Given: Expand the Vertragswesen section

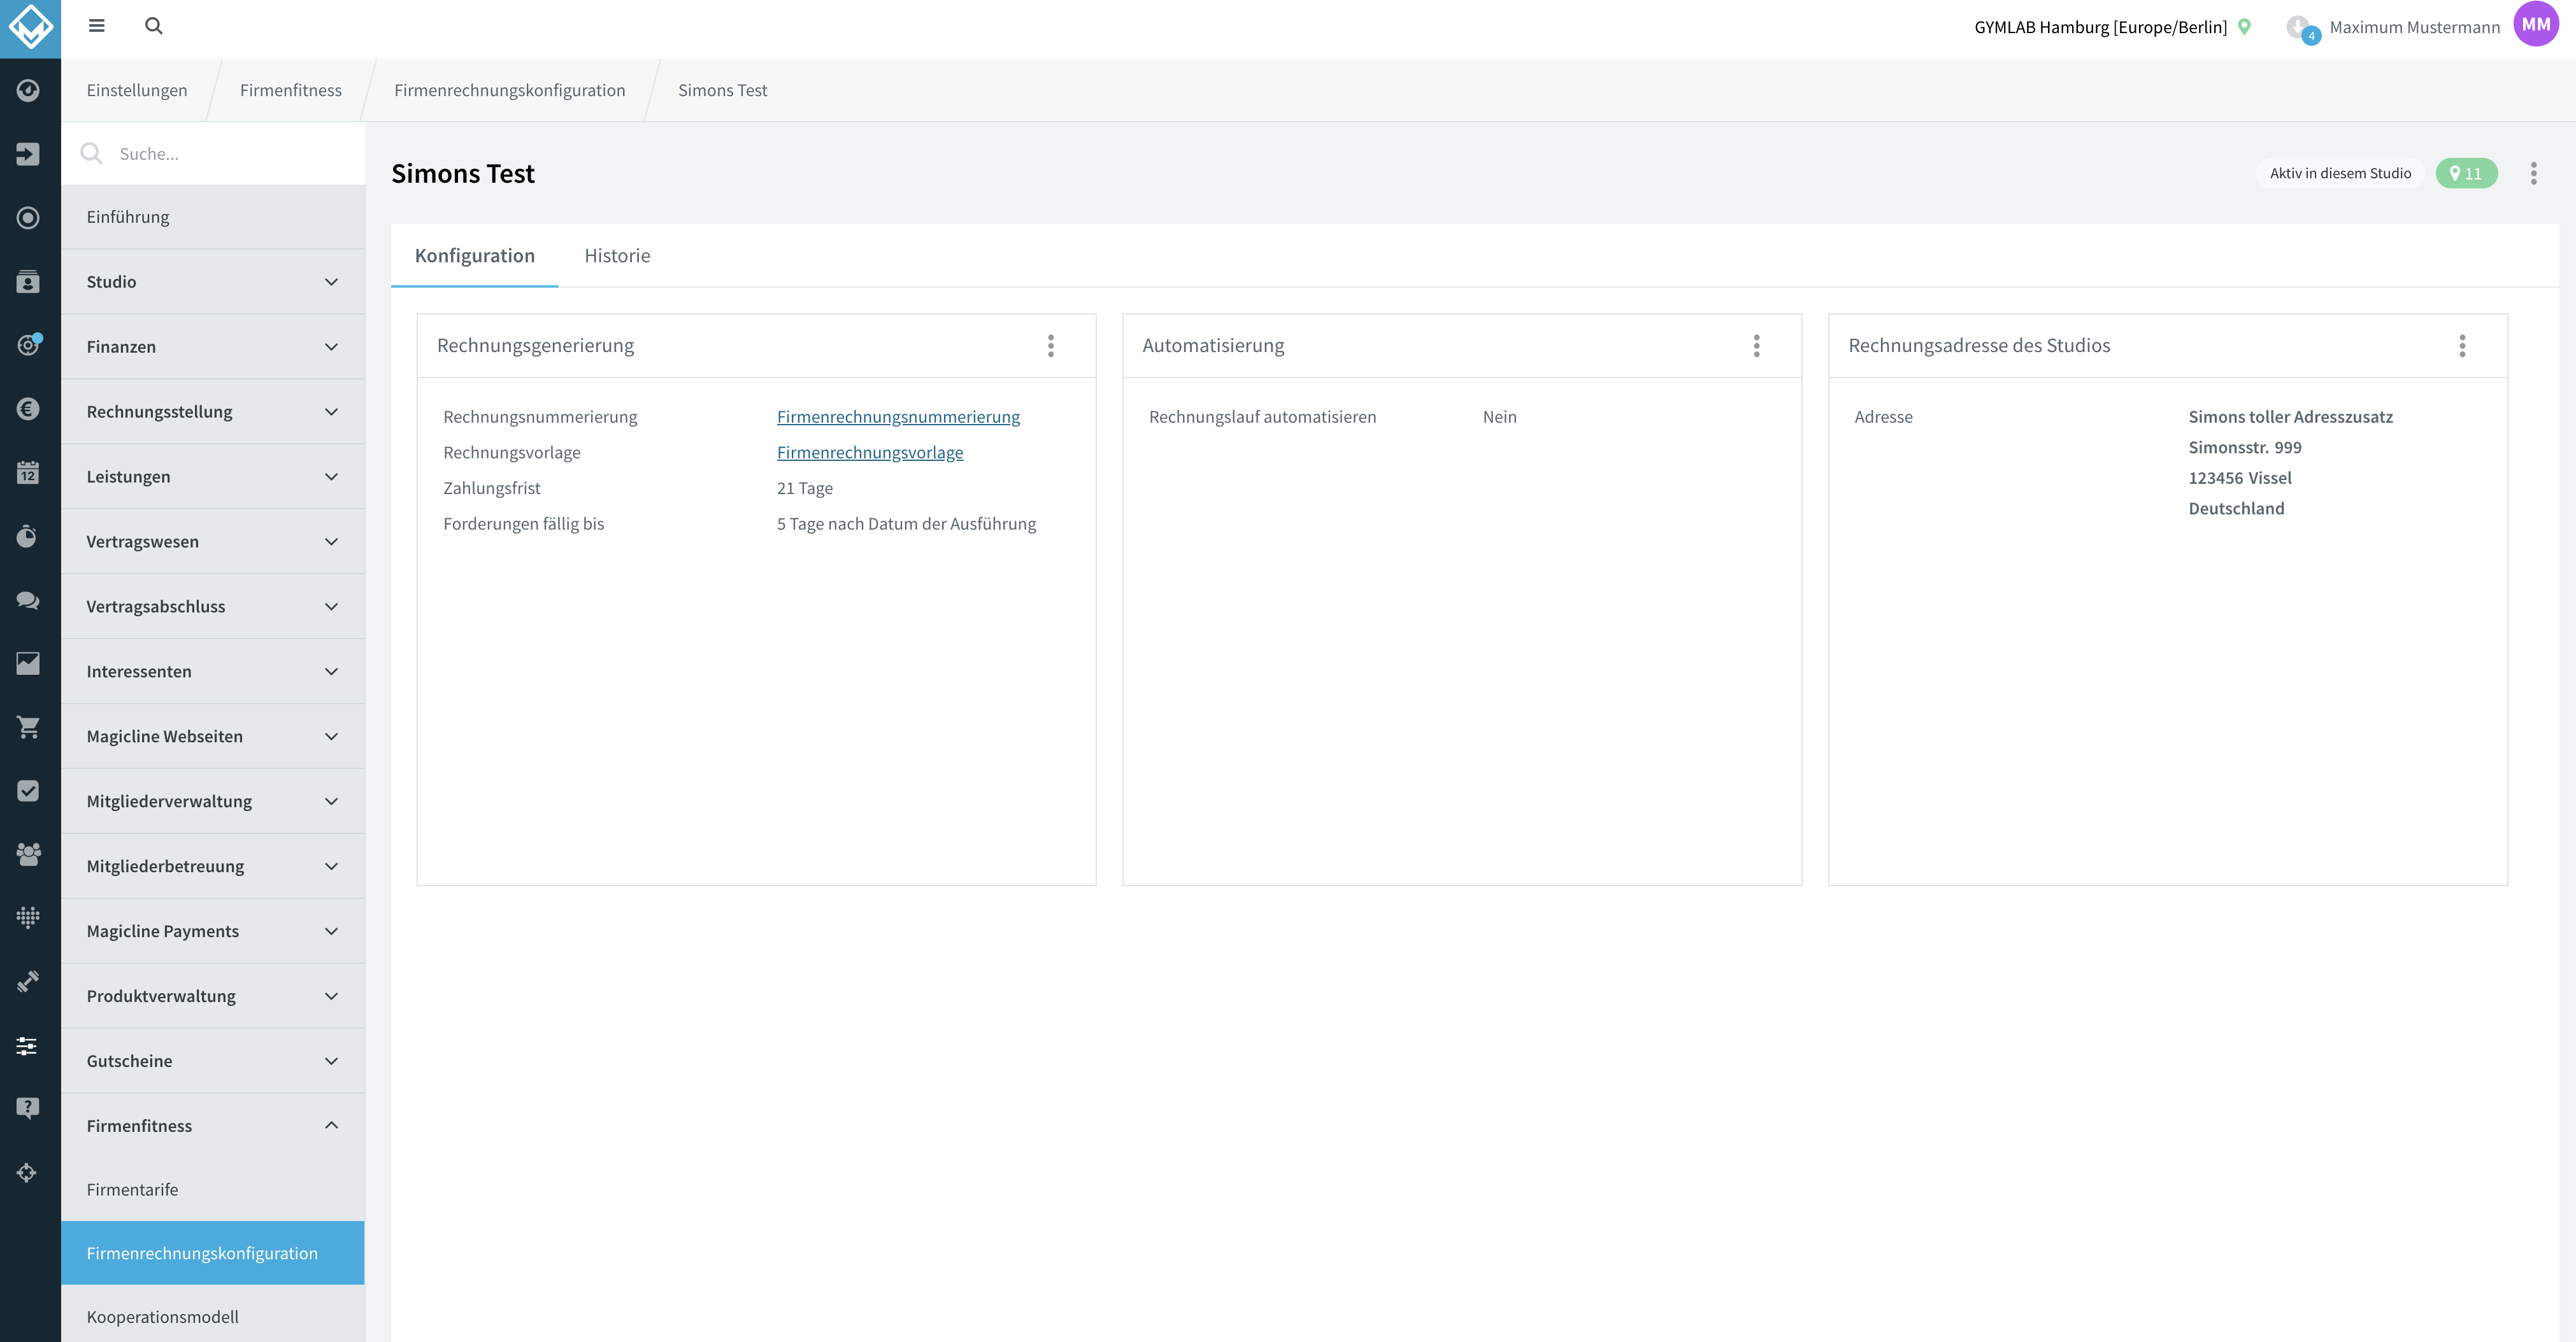Looking at the screenshot, I should coord(213,542).
